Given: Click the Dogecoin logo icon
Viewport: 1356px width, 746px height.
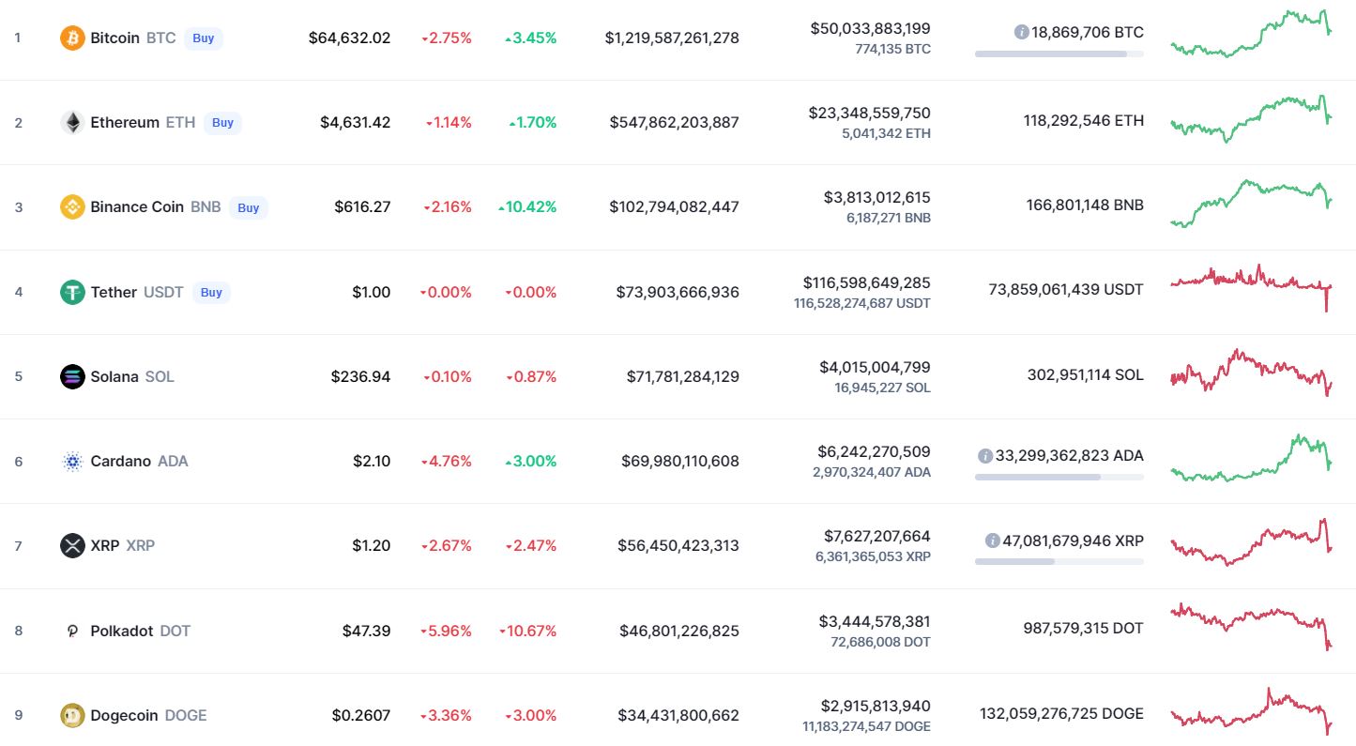Looking at the screenshot, I should click(72, 715).
